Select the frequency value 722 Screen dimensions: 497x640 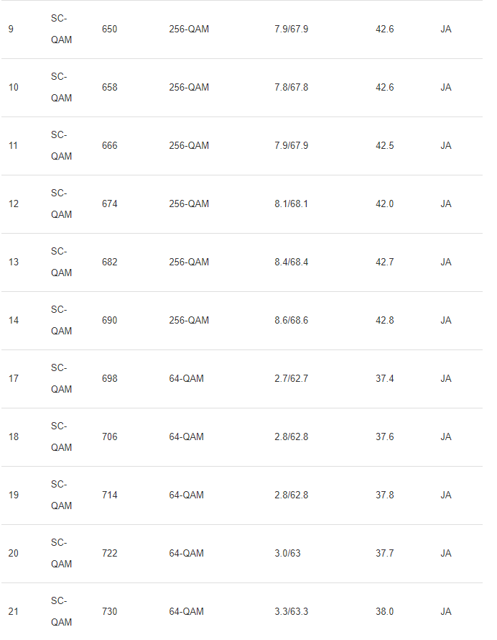109,554
